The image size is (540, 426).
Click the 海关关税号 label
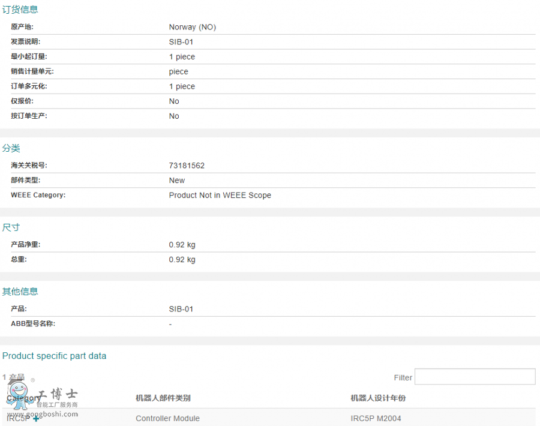pos(29,166)
